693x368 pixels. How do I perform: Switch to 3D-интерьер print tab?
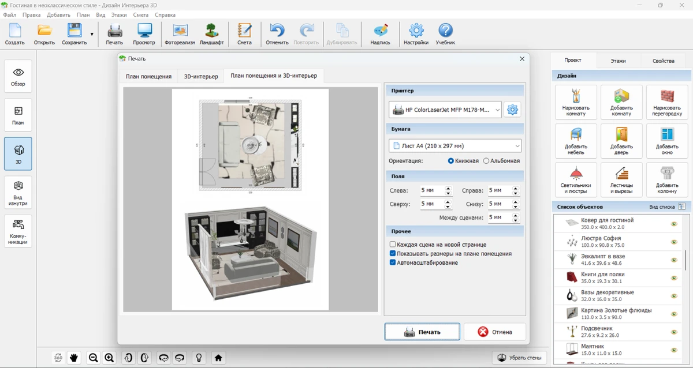point(201,77)
